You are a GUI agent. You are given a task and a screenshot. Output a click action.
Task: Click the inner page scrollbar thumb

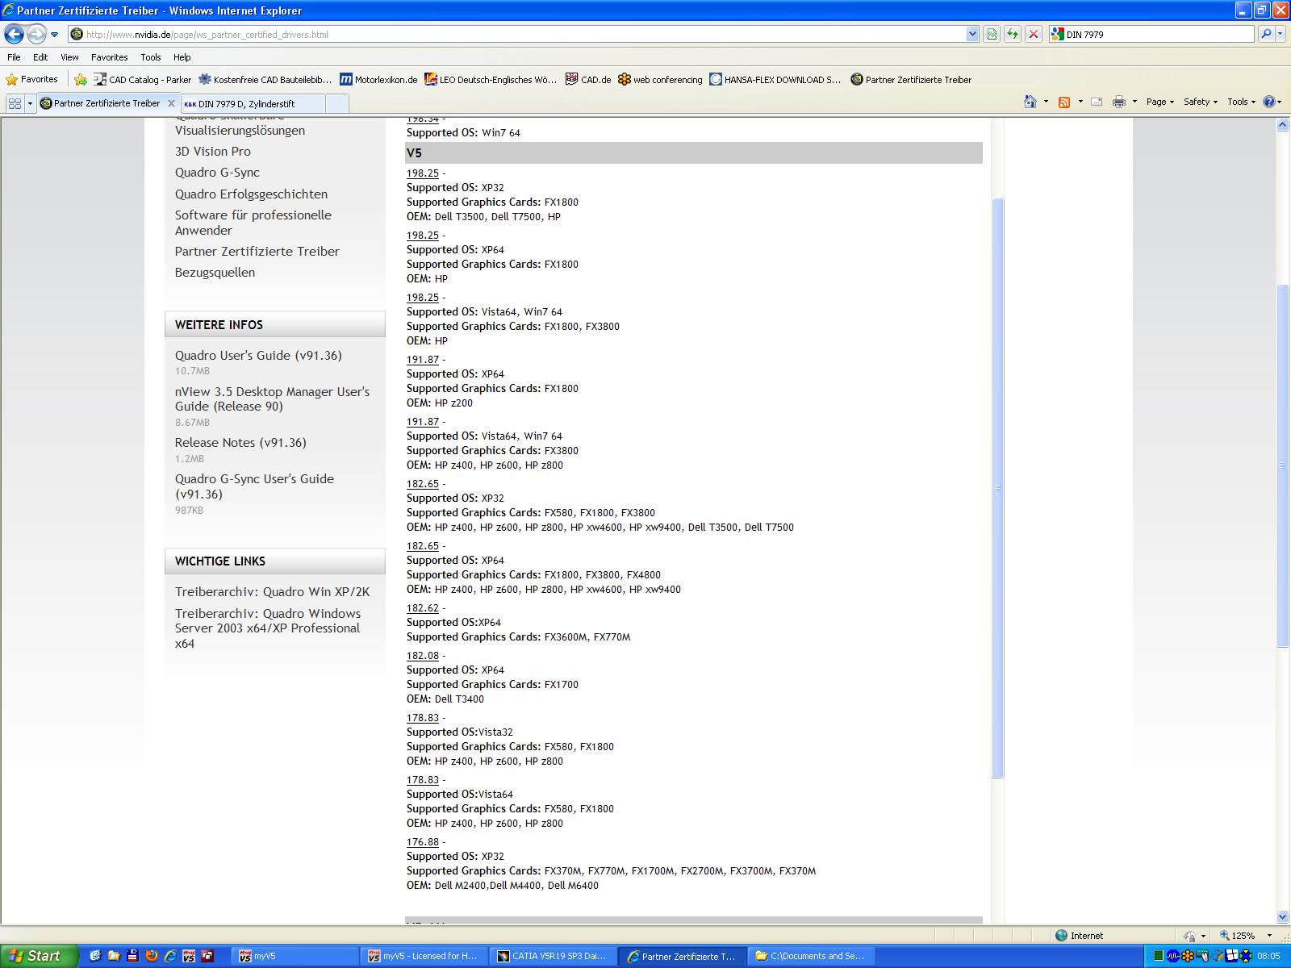click(998, 488)
